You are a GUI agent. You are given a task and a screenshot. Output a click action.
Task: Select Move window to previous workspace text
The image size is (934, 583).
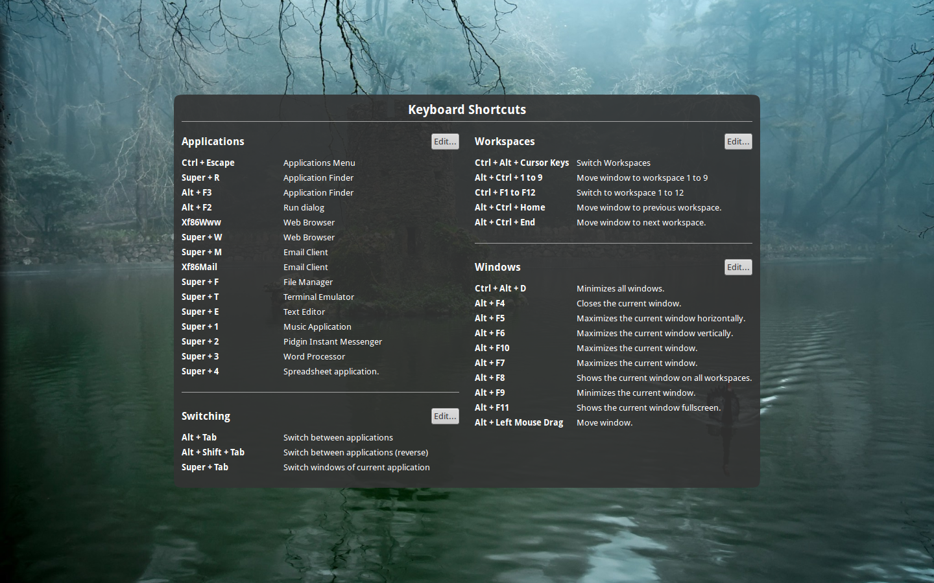649,207
